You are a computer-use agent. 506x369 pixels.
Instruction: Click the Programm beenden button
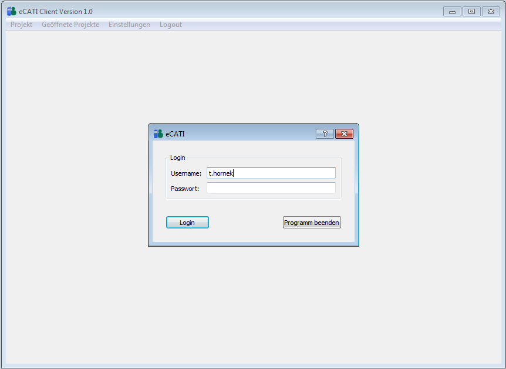[312, 223]
